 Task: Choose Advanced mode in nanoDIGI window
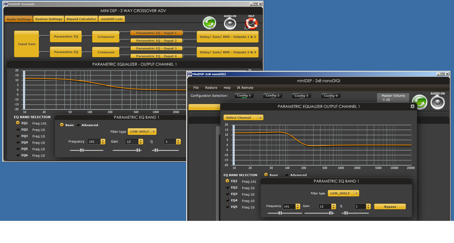tap(287, 175)
